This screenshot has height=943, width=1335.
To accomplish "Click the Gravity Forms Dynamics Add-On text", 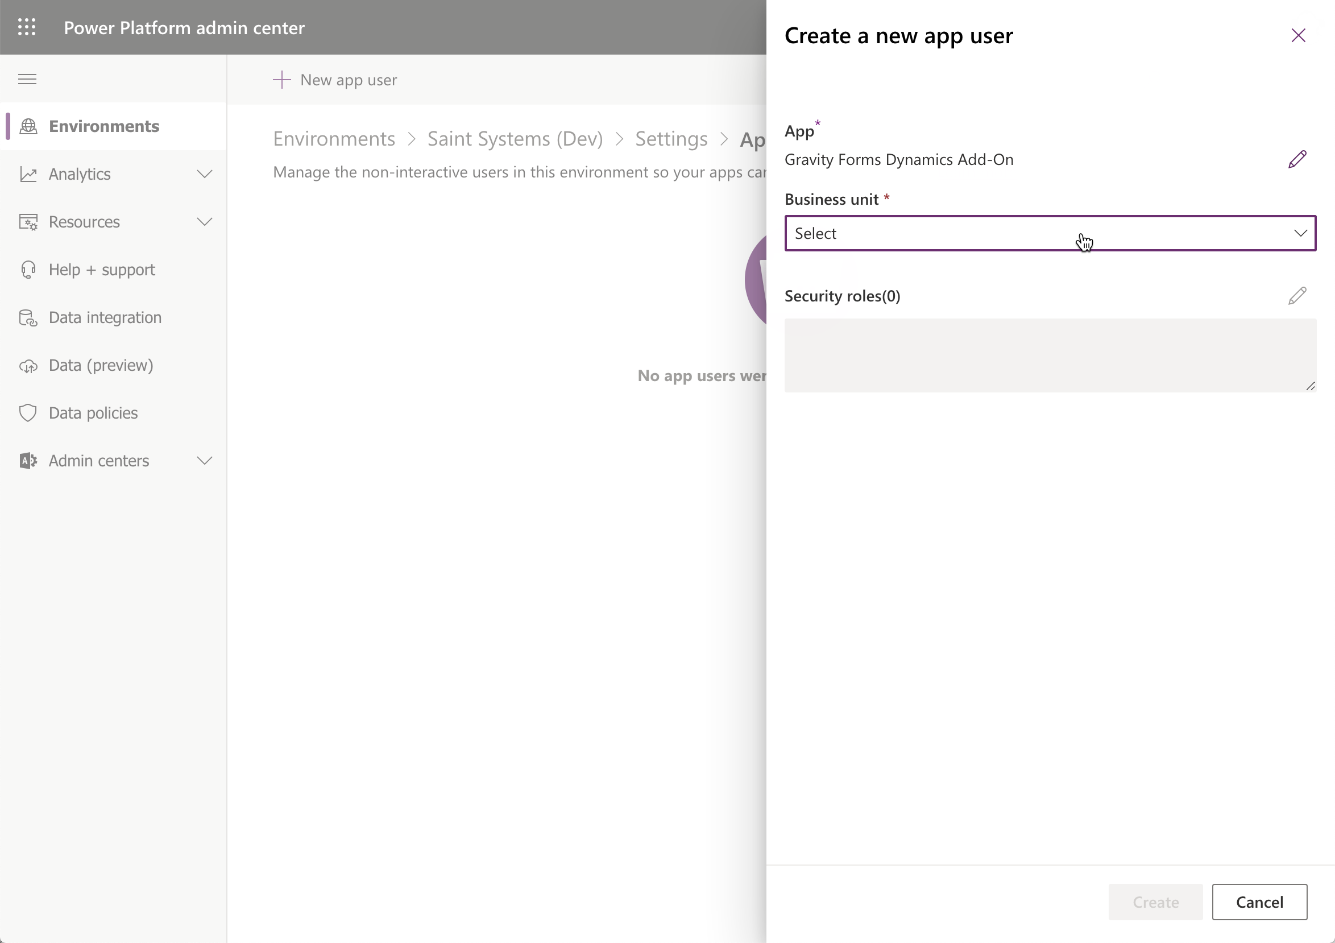I will pyautogui.click(x=899, y=159).
